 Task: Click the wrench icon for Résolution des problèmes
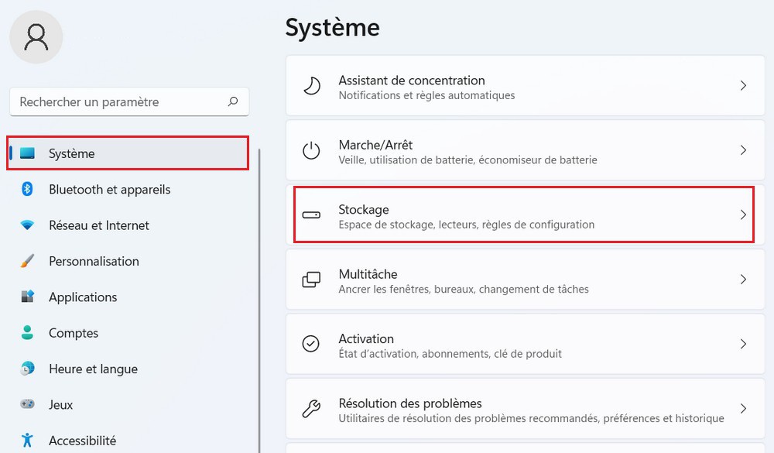311,408
